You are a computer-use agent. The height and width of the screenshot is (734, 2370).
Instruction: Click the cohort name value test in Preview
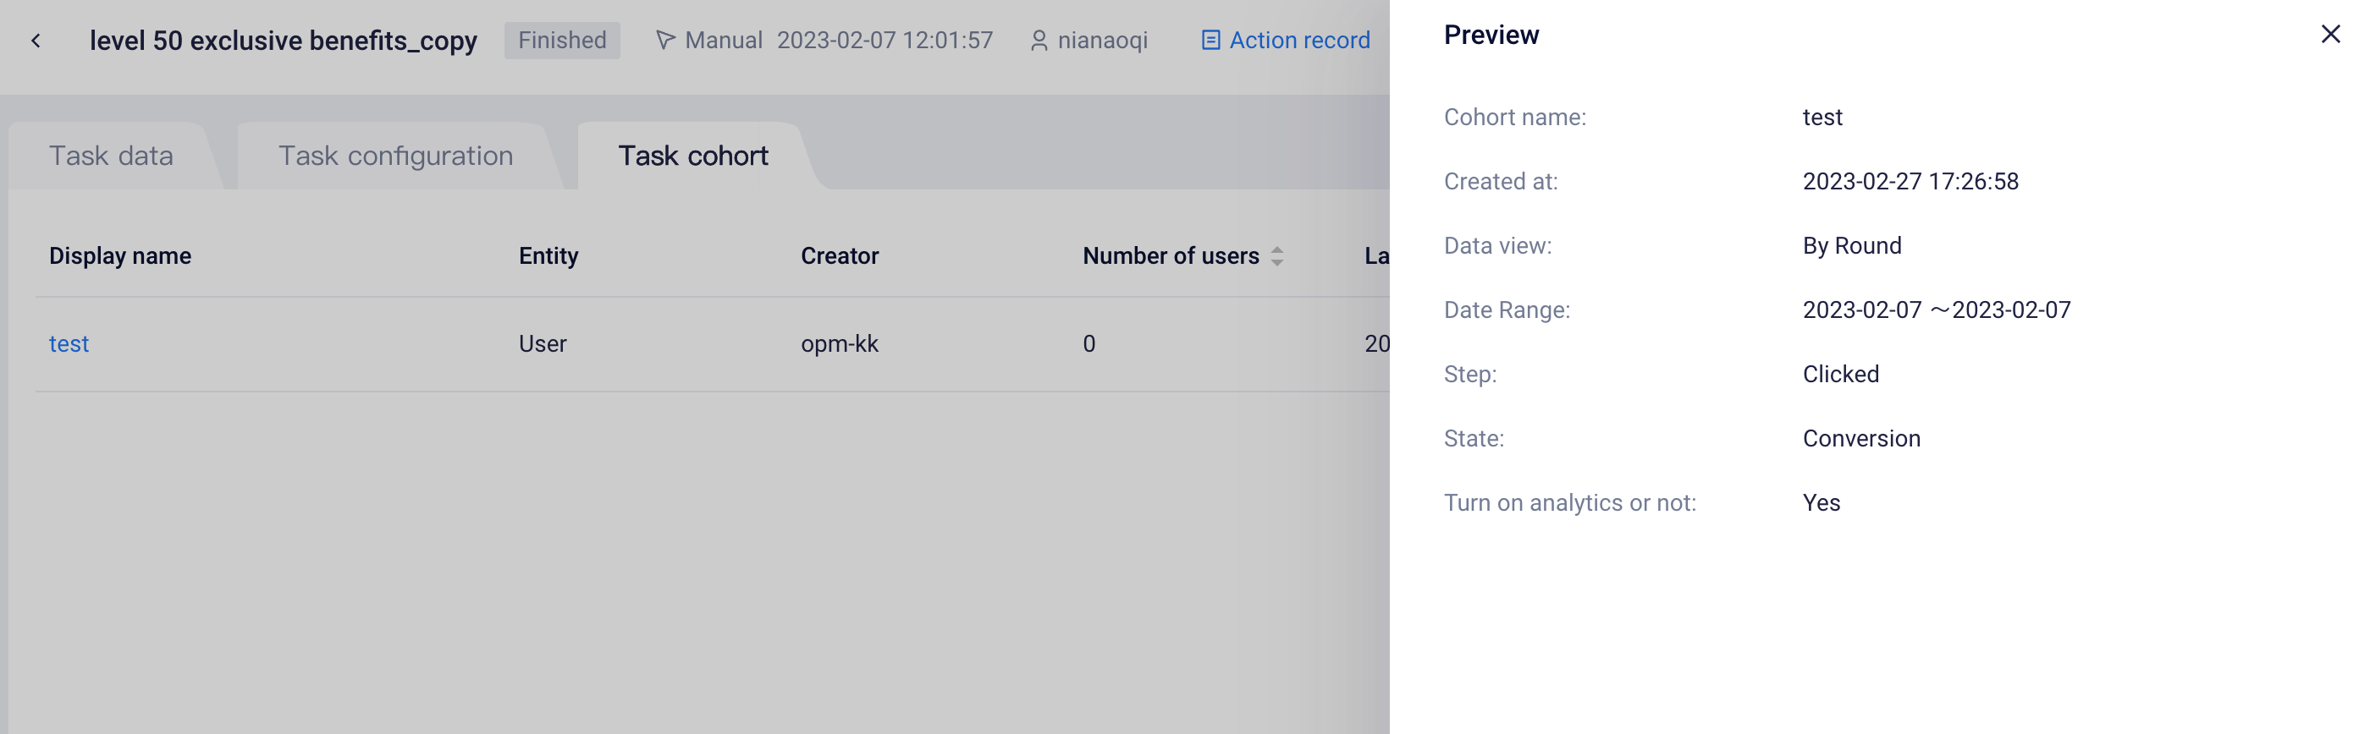coord(1822,118)
